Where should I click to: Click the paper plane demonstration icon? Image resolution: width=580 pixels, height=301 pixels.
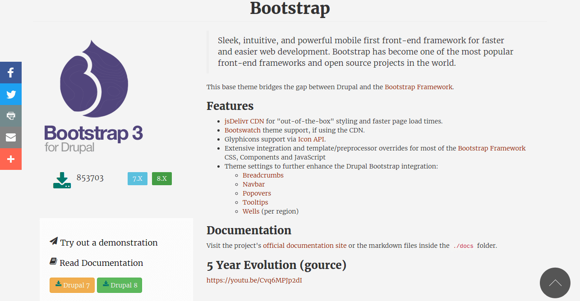[54, 242]
